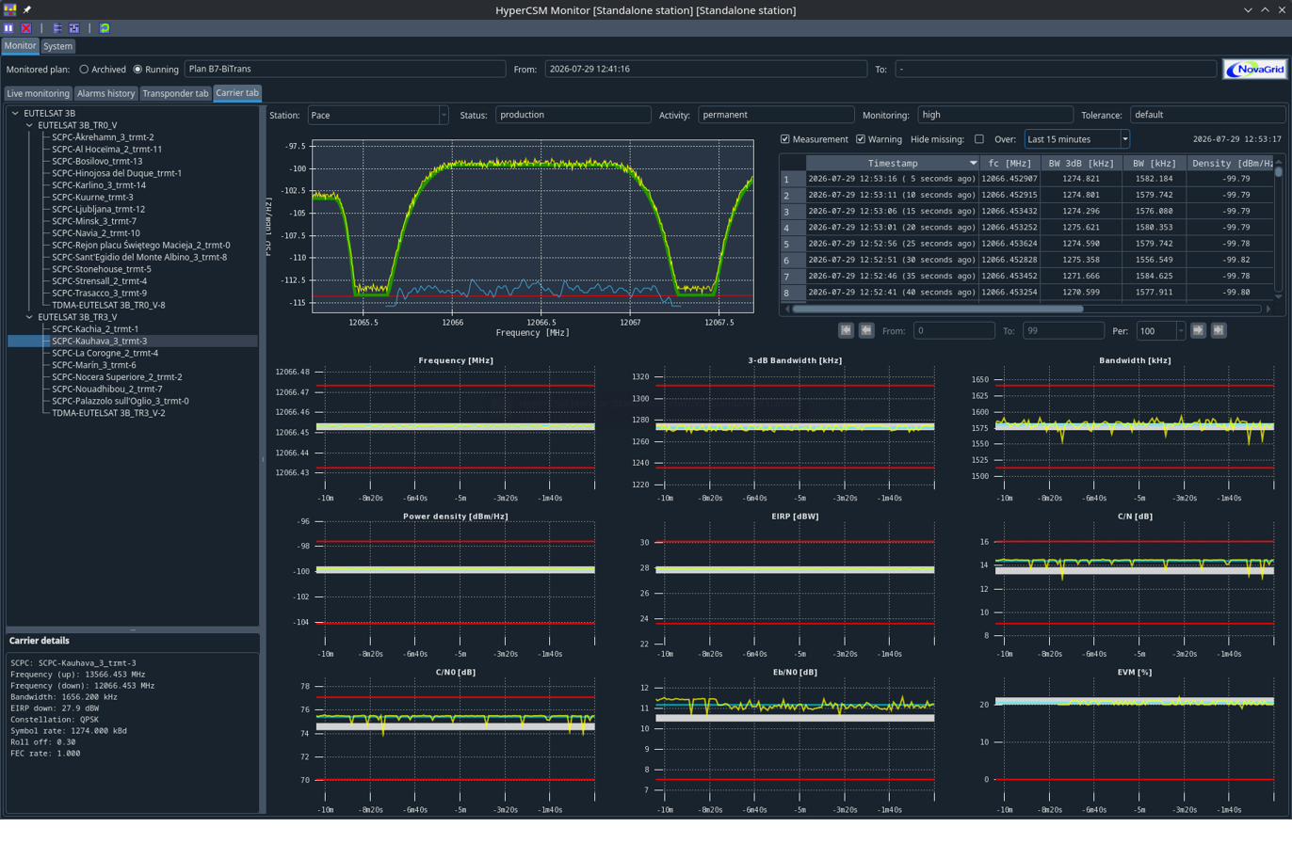Select SCPC-Bosilovo_trmt-13 carrier
The width and height of the screenshot is (1292, 843).
click(x=97, y=161)
